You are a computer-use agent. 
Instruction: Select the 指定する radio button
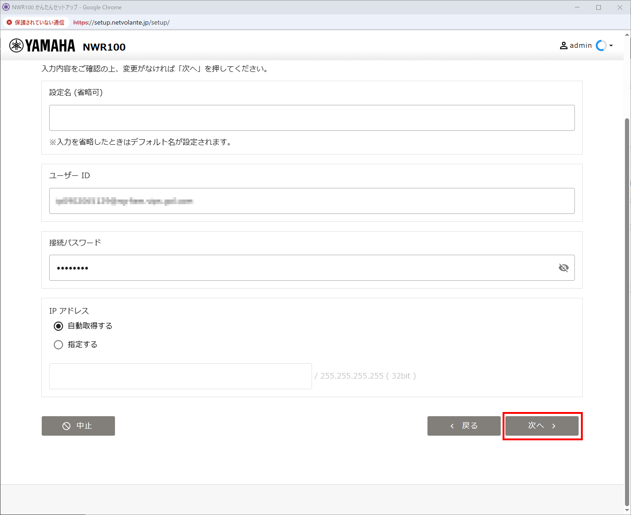[58, 345]
